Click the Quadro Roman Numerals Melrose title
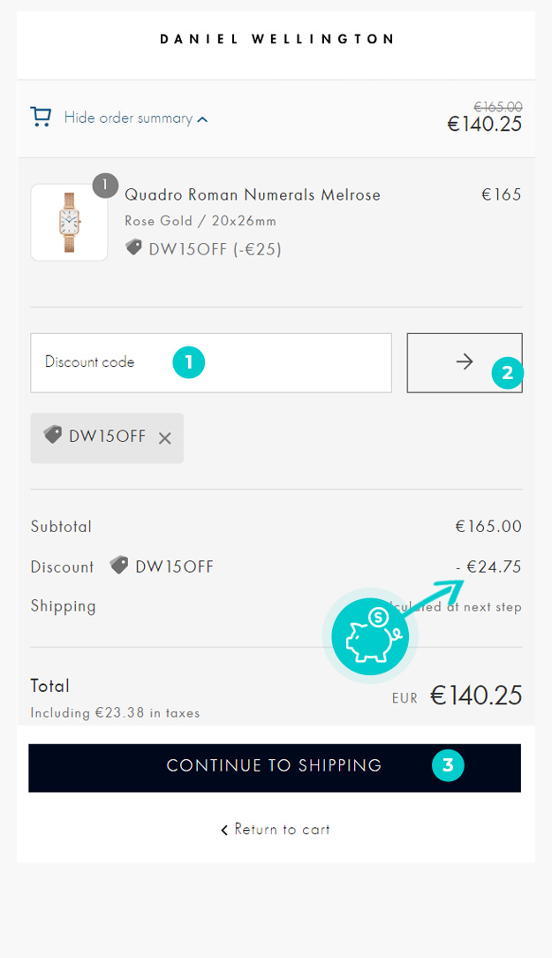Image resolution: width=552 pixels, height=958 pixels. tap(253, 195)
